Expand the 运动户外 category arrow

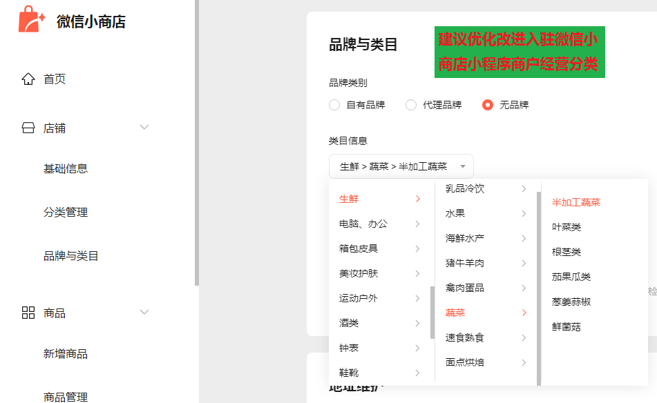pos(418,298)
